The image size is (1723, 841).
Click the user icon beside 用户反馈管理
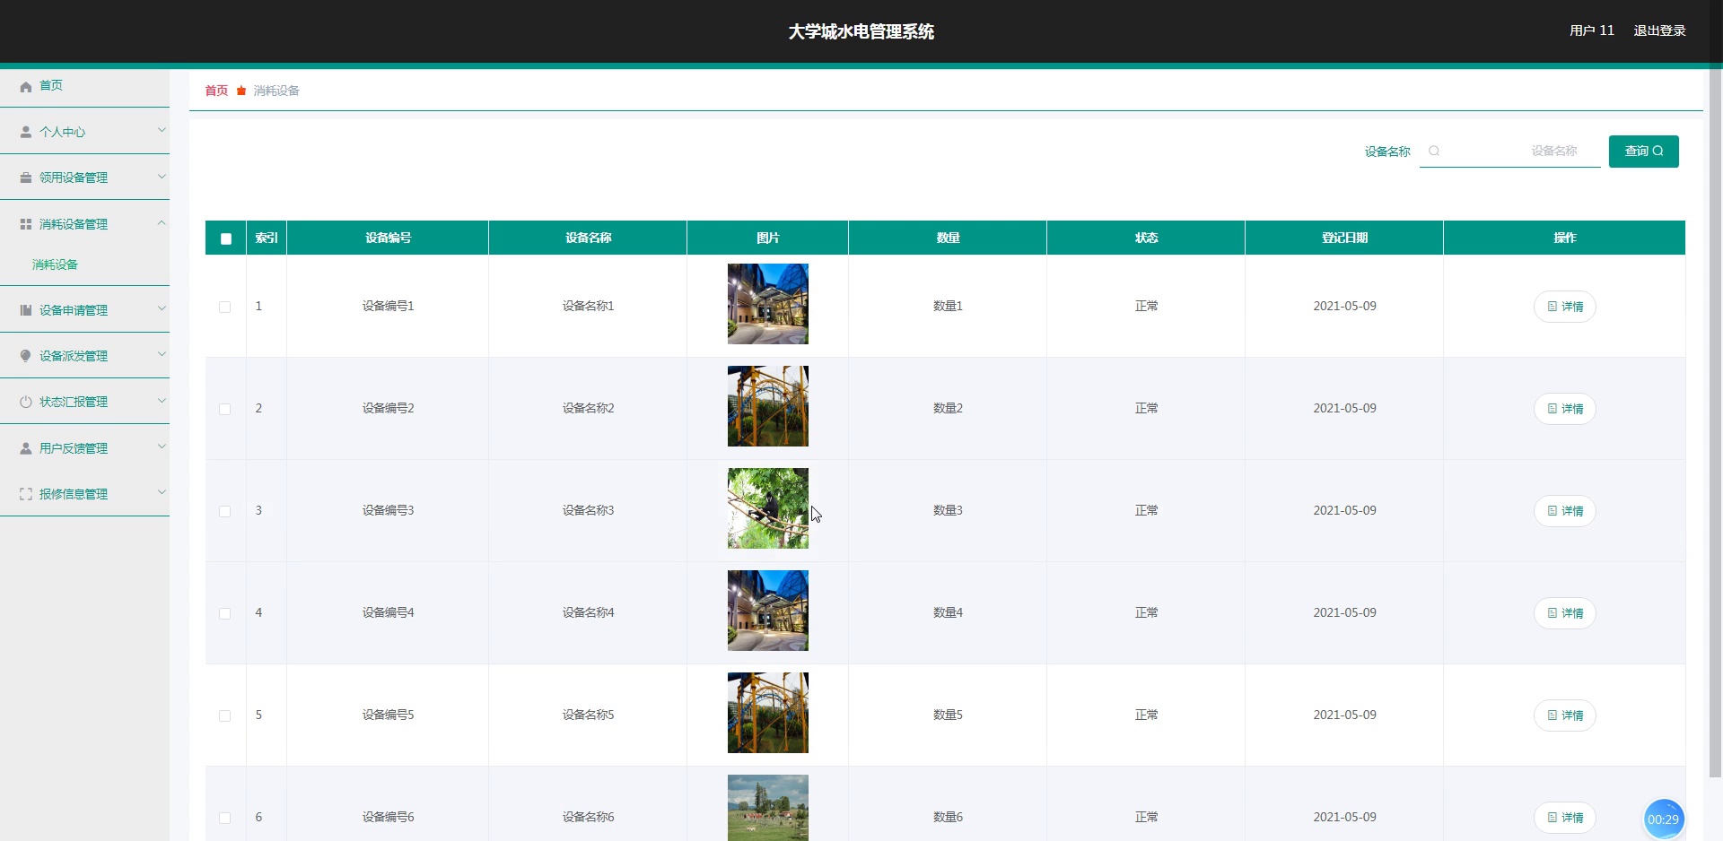click(26, 448)
